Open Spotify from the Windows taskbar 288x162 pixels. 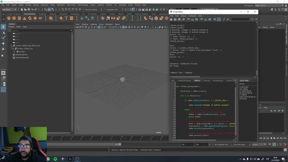[55, 159]
